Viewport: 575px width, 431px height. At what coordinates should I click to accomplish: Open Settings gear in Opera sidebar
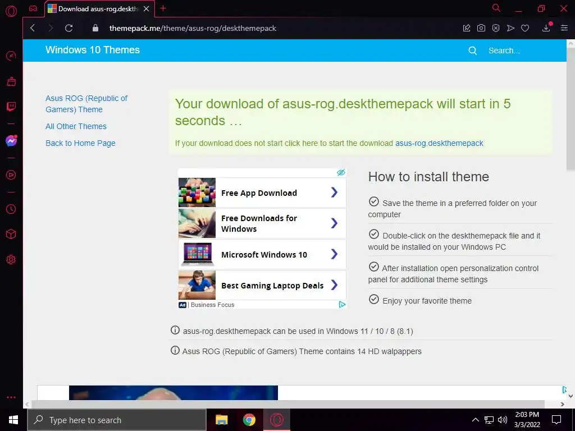[x=11, y=259]
